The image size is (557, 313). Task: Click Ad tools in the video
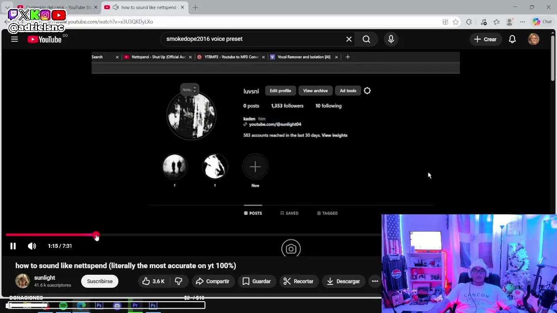pyautogui.click(x=348, y=90)
